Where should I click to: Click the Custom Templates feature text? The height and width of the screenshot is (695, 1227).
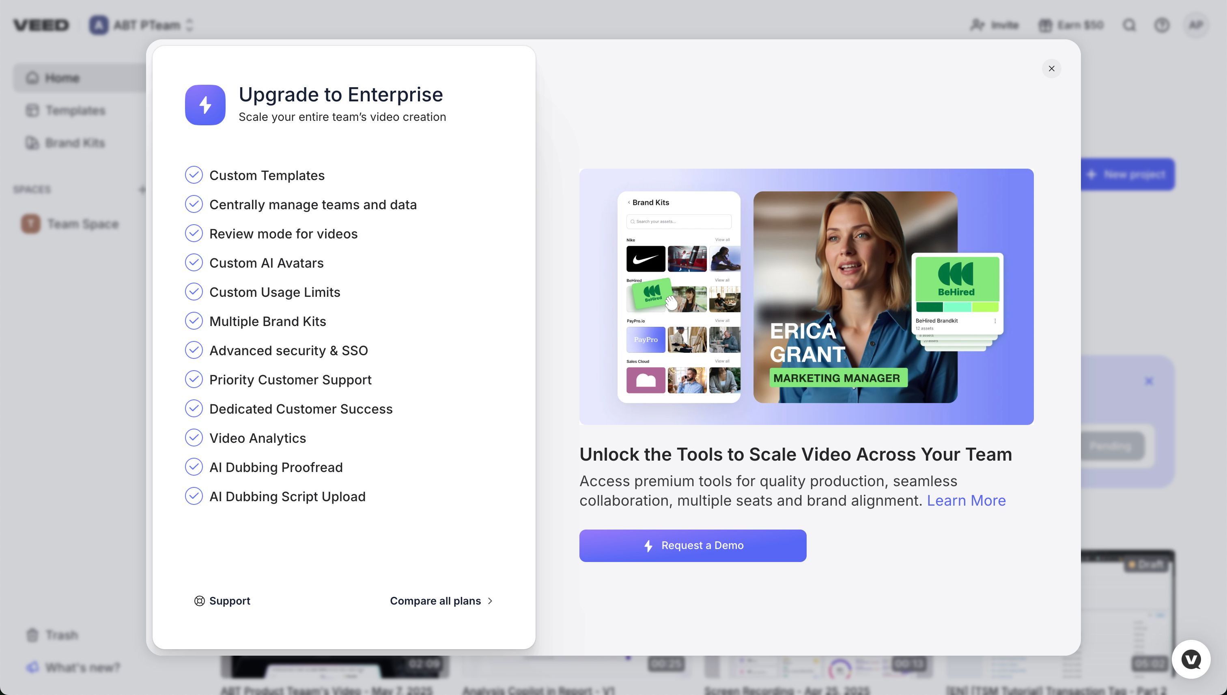coord(267,176)
